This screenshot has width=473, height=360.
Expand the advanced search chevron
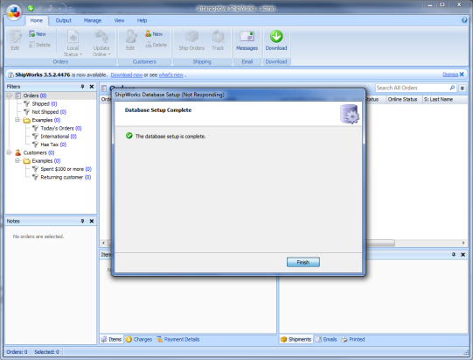point(463,88)
